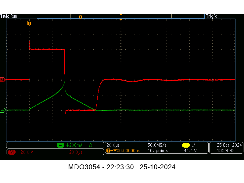Image resolution: width=244 pixels, height=183 pixels.
Task: Click the waveform overview bar at top
Action: (x=121, y=16)
